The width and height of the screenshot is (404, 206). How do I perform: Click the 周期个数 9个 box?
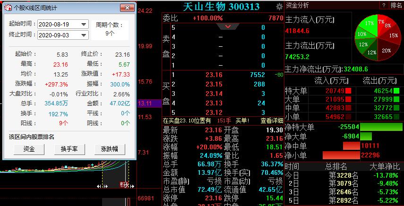(x=110, y=30)
